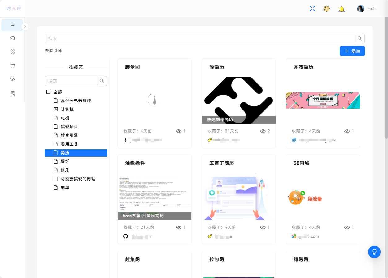The image size is (388, 278).
Task: Open the 拉勾网 card title
Action: click(x=217, y=259)
